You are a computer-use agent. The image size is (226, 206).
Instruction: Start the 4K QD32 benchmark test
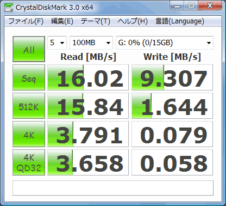point(29,162)
